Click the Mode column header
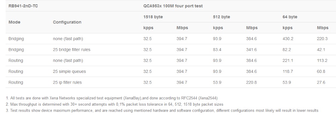The width and height of the screenshot is (336, 121). click(x=14, y=22)
